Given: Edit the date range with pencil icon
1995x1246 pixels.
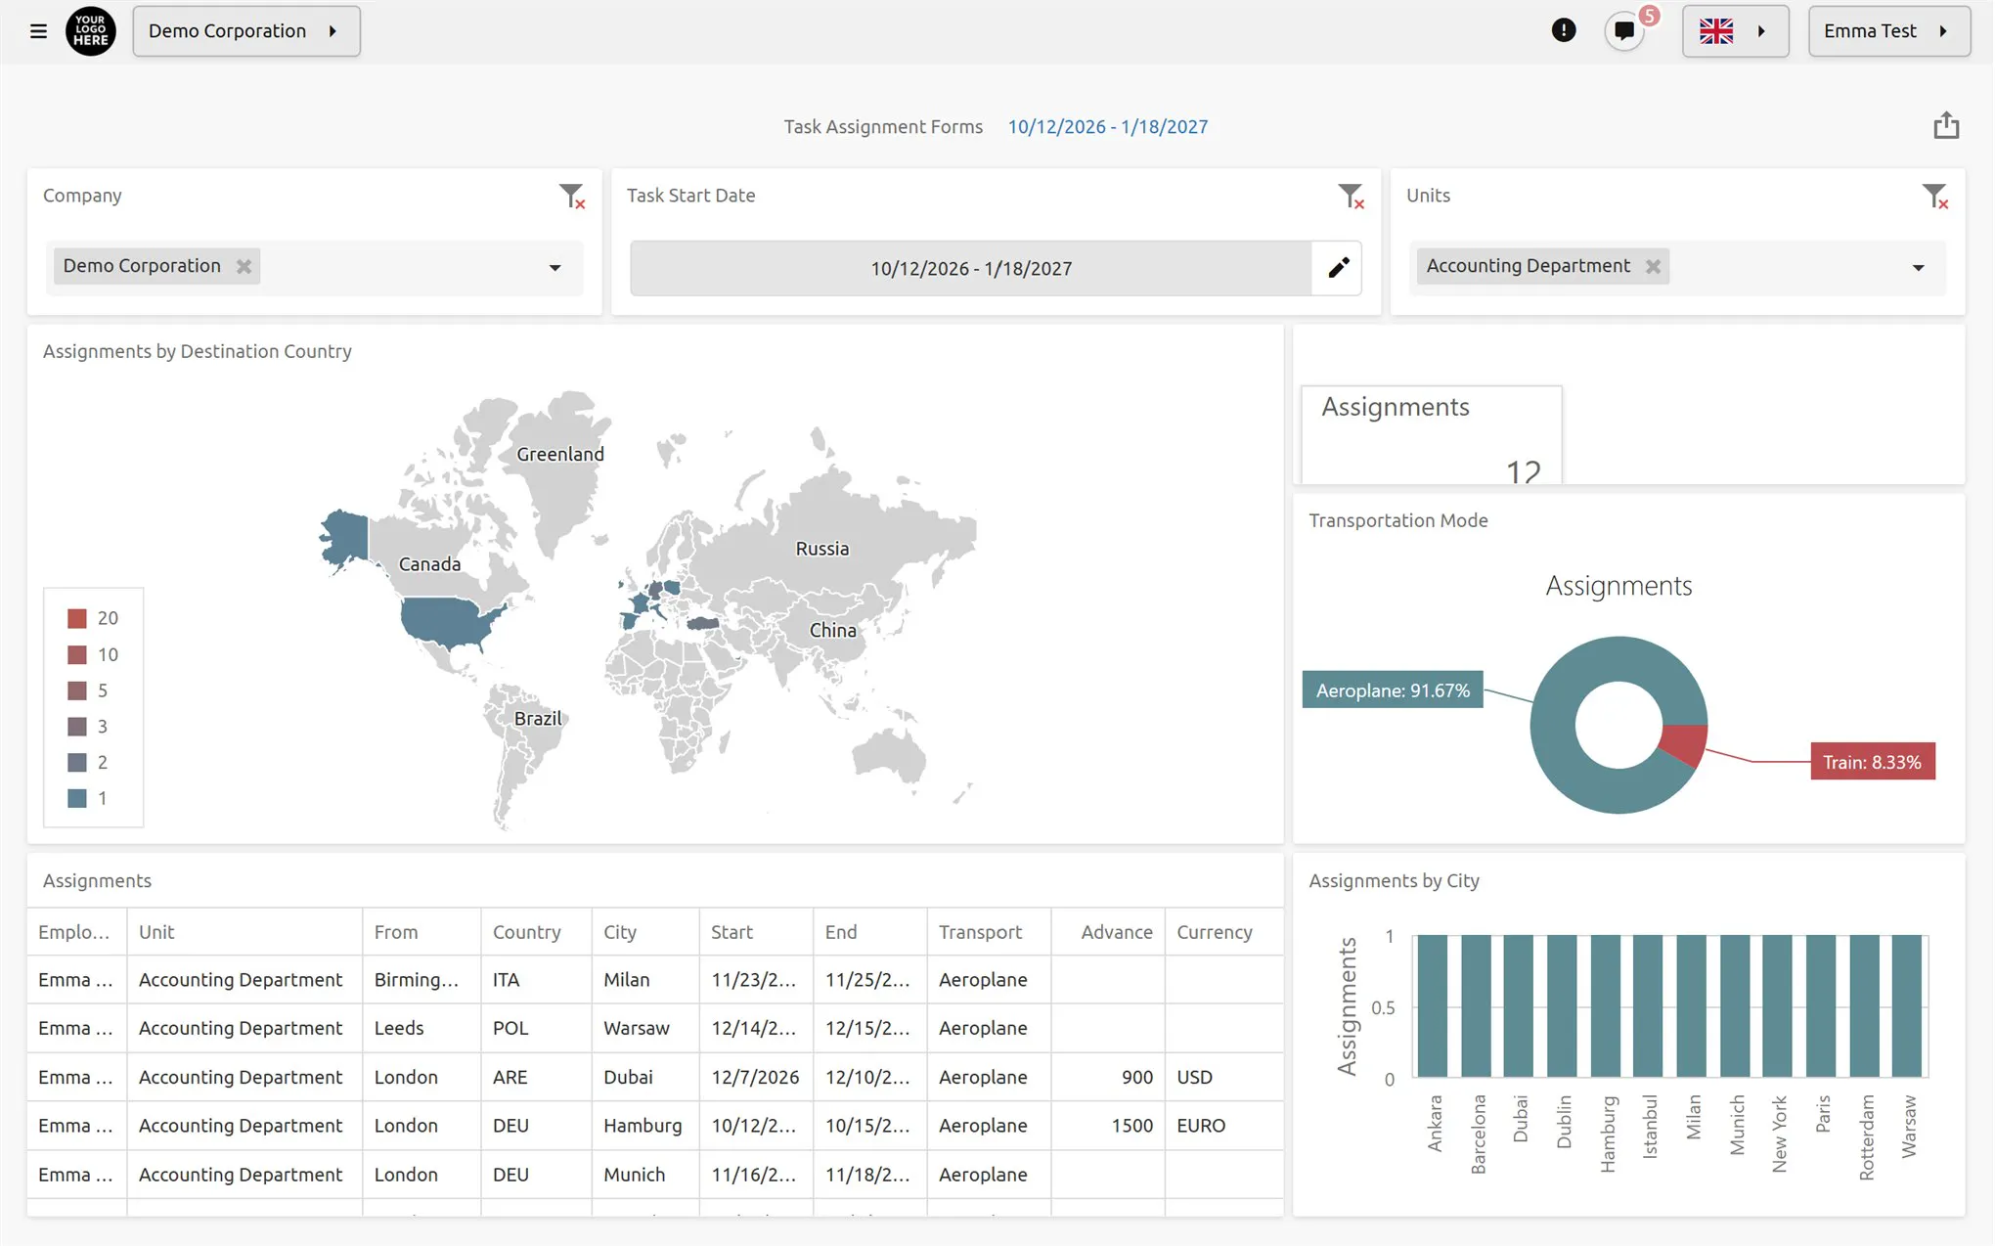Looking at the screenshot, I should point(1338,268).
